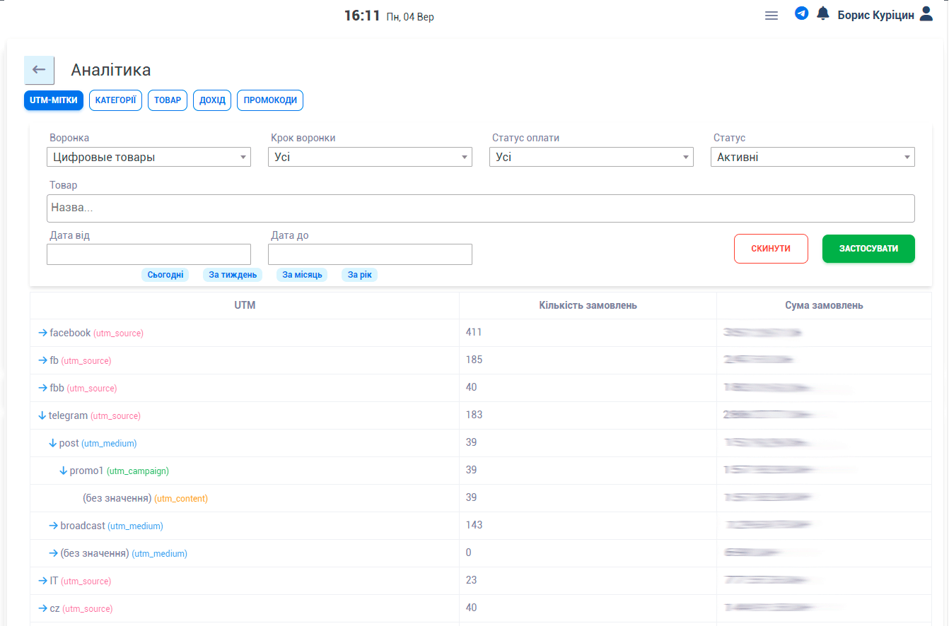This screenshot has width=949, height=626.
Task: Open the Статус dropdown set to Активні
Action: (813, 157)
